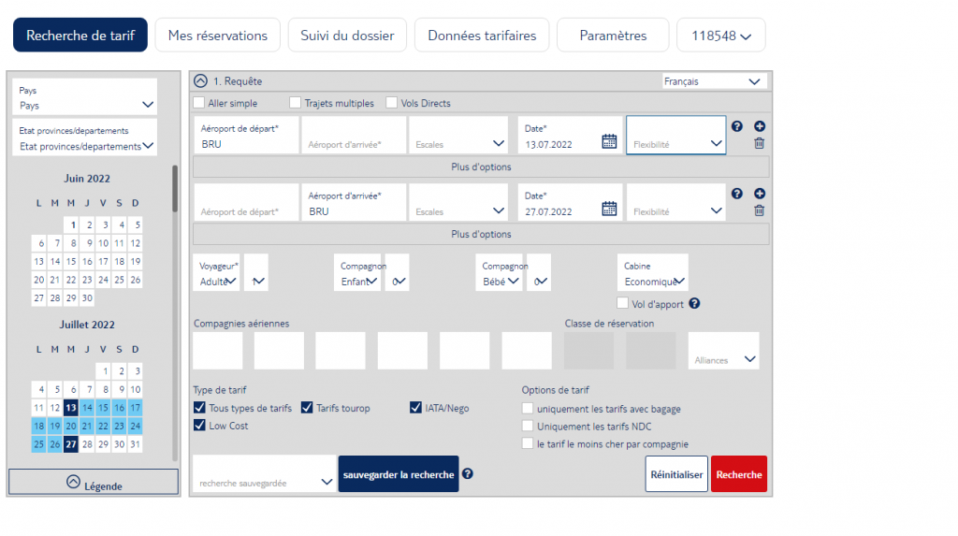Uncheck the Low Cost tariff checkbox
958x536 pixels.
(199, 426)
